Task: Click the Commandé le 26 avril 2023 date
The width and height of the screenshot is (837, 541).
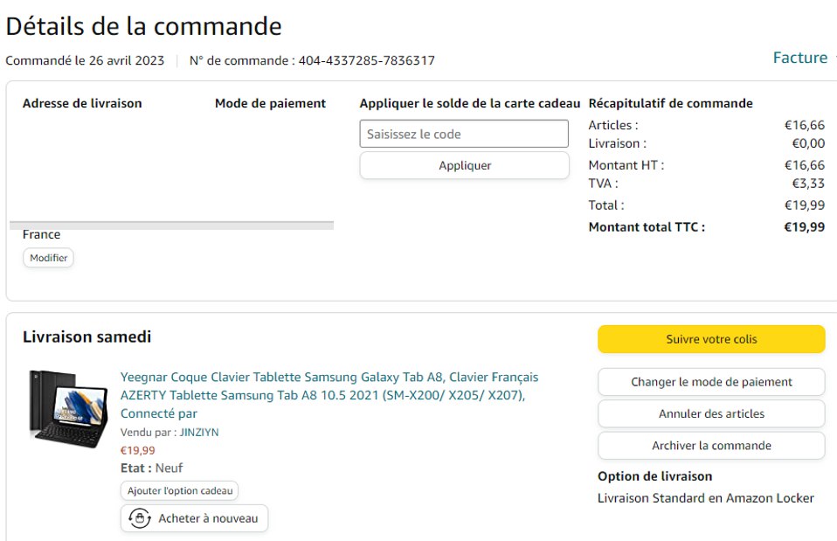Action: click(85, 60)
